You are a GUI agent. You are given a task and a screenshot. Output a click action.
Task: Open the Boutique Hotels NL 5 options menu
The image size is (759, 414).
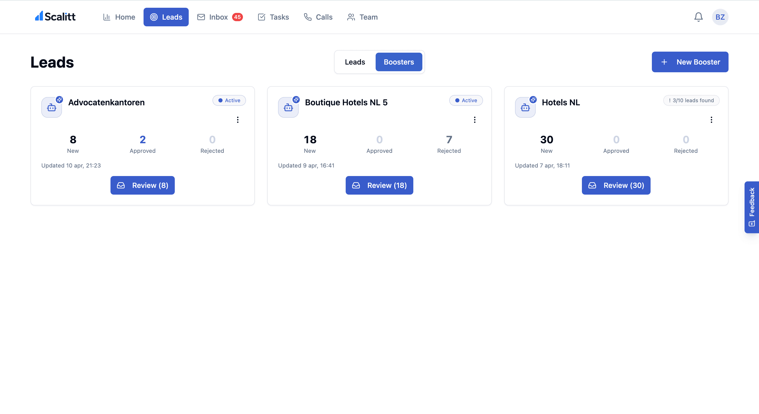coord(475,120)
